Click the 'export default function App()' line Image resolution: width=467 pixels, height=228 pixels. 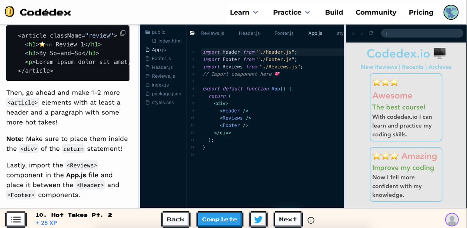[x=247, y=89]
